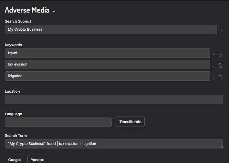Viewport: 229px width, 163px height.
Task: Grab the Search Term resize handle
Action: tap(221, 147)
